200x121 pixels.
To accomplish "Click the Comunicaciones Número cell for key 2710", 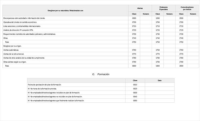I will point(193,26).
